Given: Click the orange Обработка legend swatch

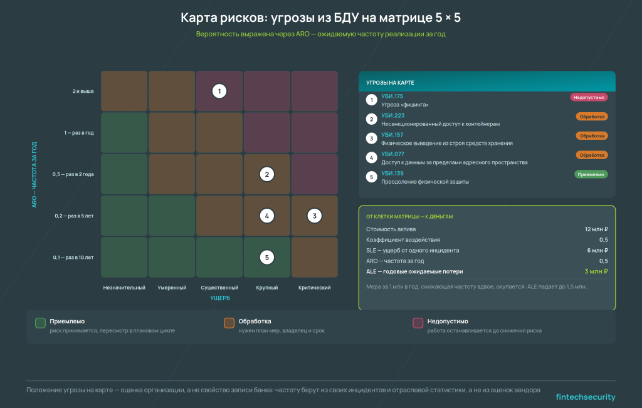Looking at the screenshot, I should pos(229,323).
